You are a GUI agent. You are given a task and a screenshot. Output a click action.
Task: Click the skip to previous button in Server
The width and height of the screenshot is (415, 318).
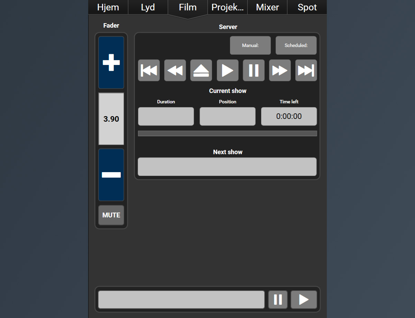pos(149,71)
